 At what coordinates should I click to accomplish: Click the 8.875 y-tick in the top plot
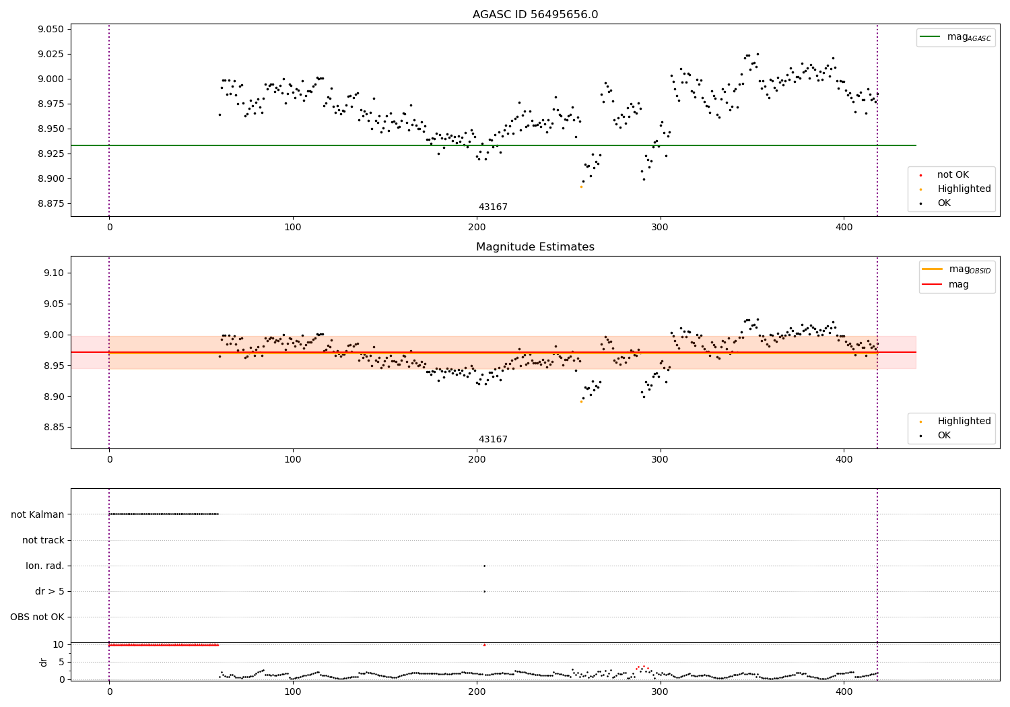(50, 203)
